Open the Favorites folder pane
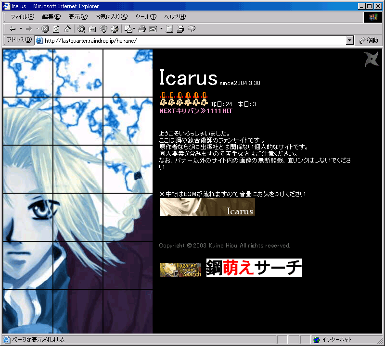 tap(92, 29)
